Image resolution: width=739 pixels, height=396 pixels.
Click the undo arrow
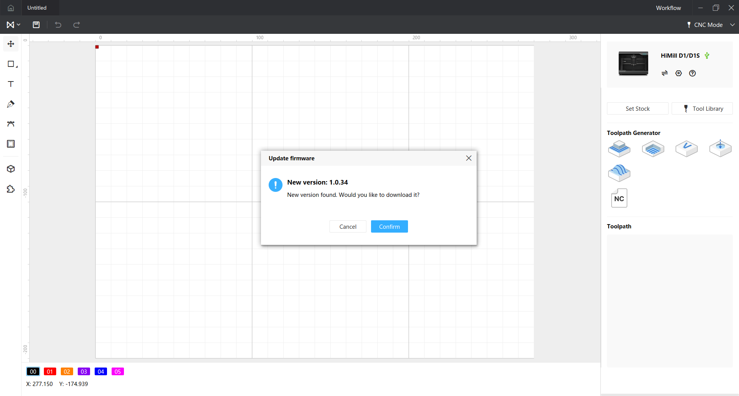click(58, 25)
